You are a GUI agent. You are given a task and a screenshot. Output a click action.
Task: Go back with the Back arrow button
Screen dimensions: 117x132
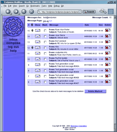8,12
